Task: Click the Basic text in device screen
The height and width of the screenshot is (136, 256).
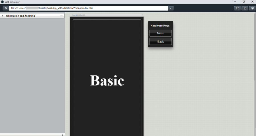Action: (x=107, y=81)
